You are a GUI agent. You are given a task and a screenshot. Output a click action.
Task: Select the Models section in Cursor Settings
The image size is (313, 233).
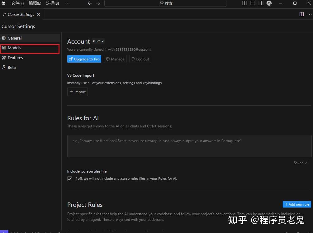(14, 48)
